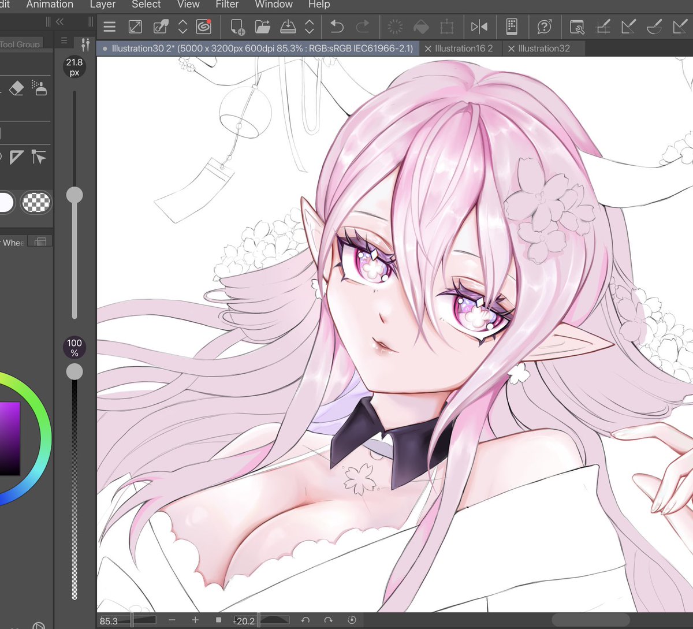693x629 pixels.
Task: Open the smartphone companion mode icon
Action: coord(512,27)
